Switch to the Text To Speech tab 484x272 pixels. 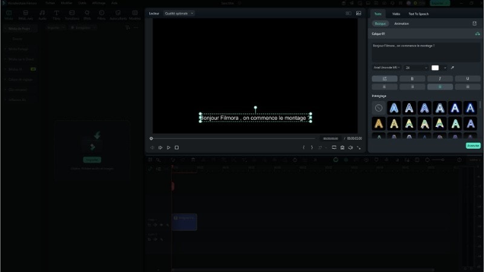pyautogui.click(x=419, y=14)
